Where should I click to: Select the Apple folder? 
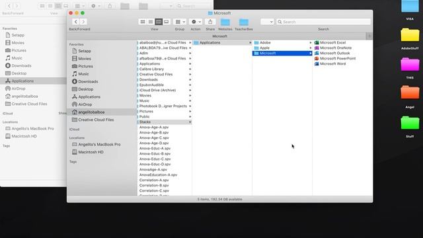[x=282, y=48]
